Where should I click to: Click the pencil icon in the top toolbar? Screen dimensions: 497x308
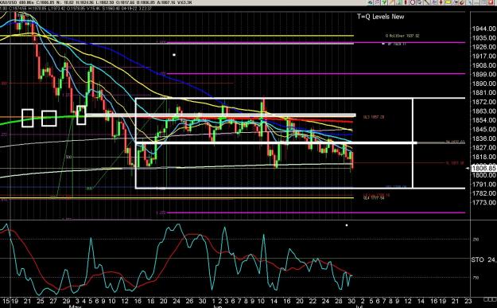[x=391, y=2]
